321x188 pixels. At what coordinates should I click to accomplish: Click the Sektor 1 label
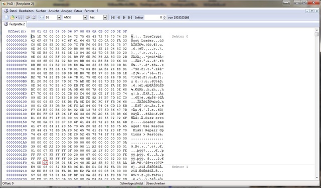click(x=180, y=167)
